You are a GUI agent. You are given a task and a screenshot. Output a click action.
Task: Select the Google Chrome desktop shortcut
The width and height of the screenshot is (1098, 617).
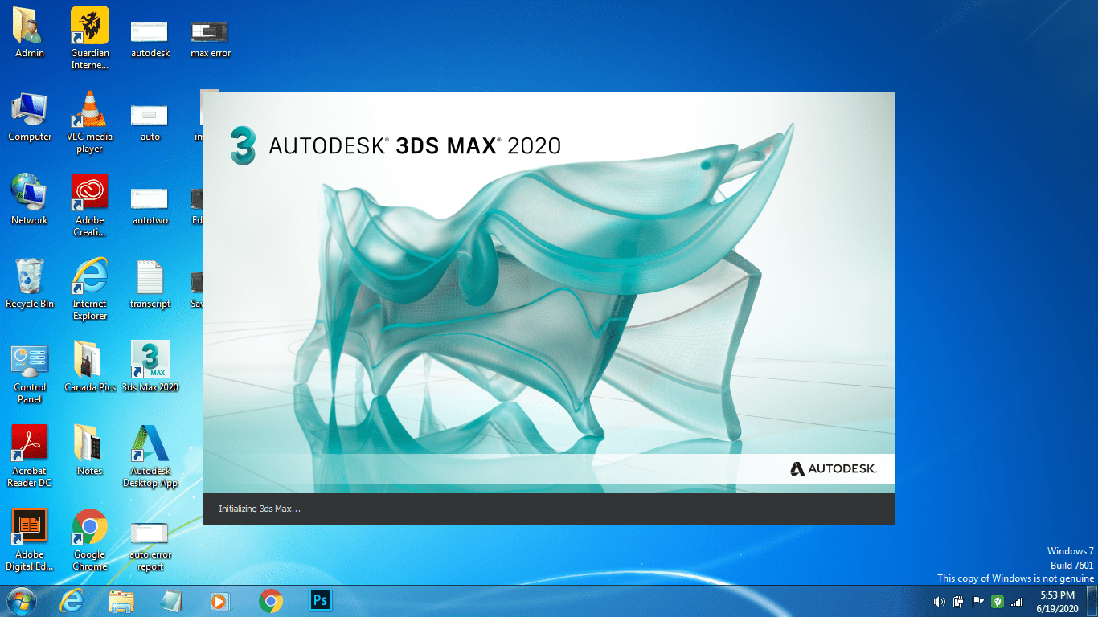point(90,539)
